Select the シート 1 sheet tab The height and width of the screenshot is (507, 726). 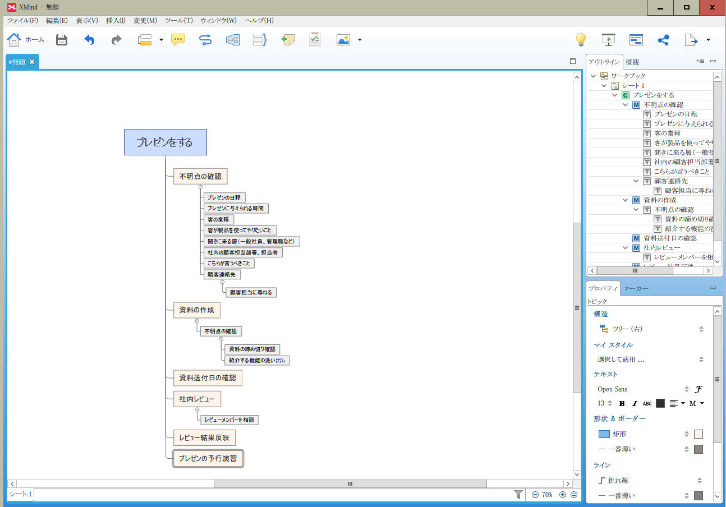21,495
